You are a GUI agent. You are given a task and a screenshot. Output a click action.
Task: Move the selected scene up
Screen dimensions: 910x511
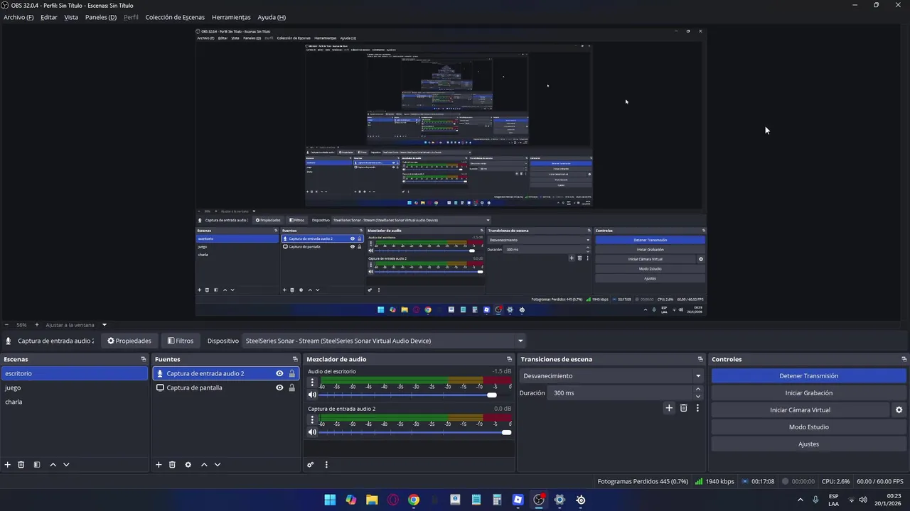tap(53, 465)
